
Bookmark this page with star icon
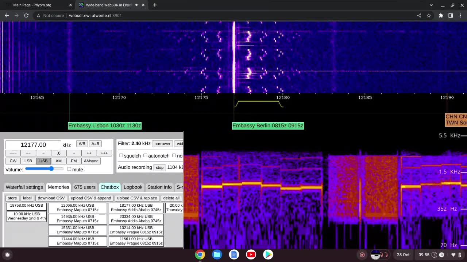[429, 15]
